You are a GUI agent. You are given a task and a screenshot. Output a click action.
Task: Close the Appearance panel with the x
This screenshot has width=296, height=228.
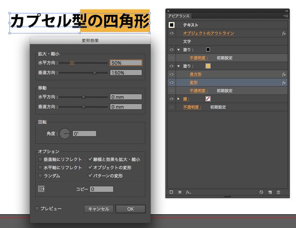pos(169,11)
